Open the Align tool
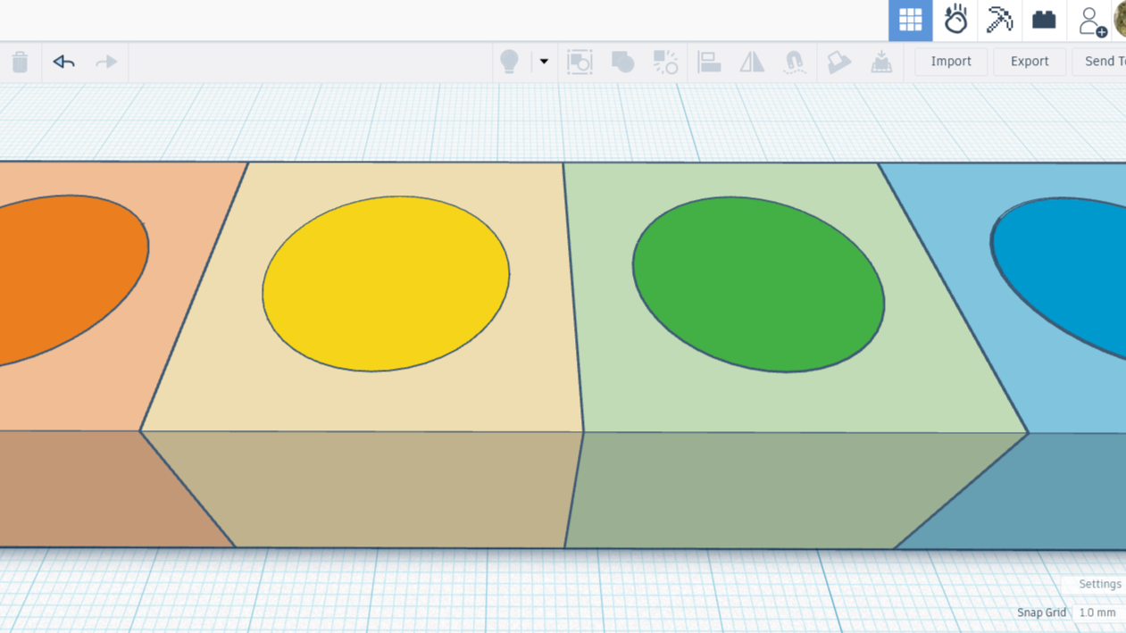Screen dimensions: 1126x633 (709, 62)
